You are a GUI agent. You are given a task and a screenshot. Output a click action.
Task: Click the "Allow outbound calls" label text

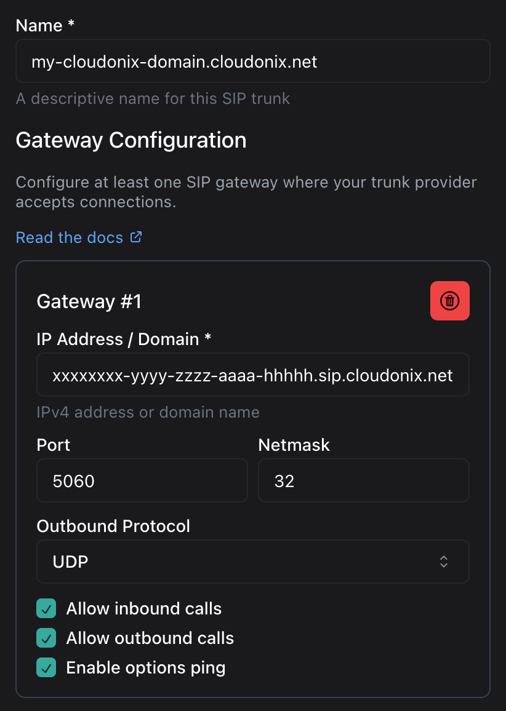150,638
